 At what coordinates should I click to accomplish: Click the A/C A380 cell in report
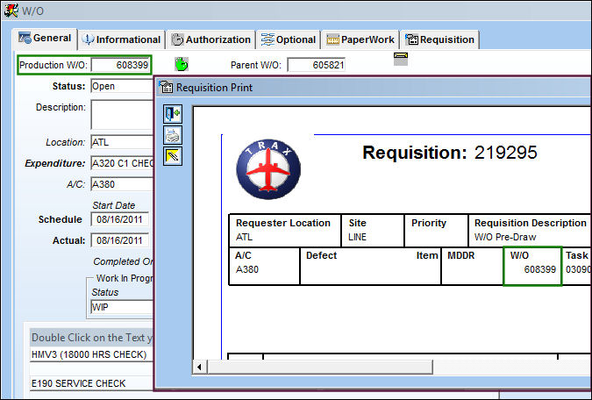[265, 266]
